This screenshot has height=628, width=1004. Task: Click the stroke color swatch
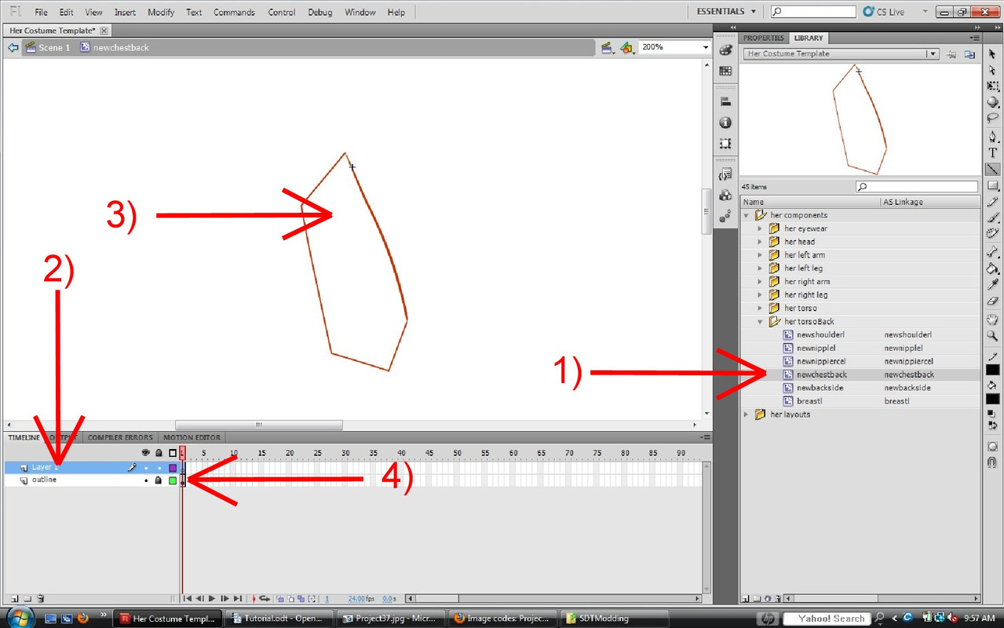(992, 371)
